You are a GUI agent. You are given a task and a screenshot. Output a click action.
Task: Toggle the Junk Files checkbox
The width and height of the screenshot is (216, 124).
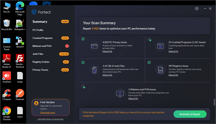click(83, 62)
